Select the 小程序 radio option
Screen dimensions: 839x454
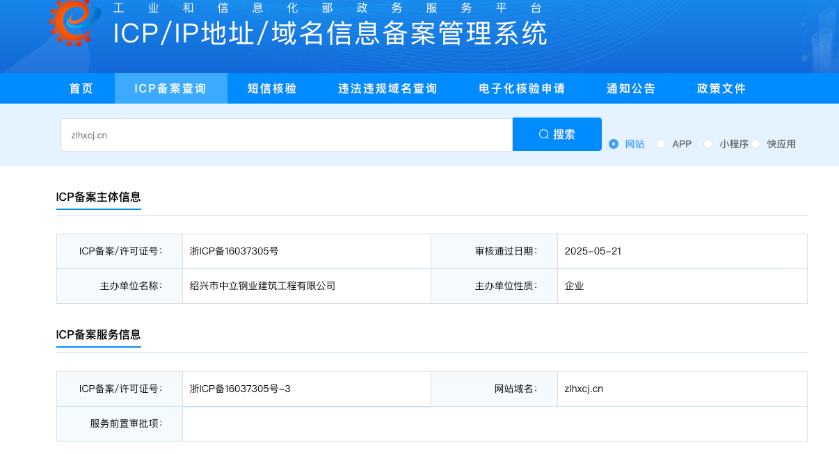point(708,144)
